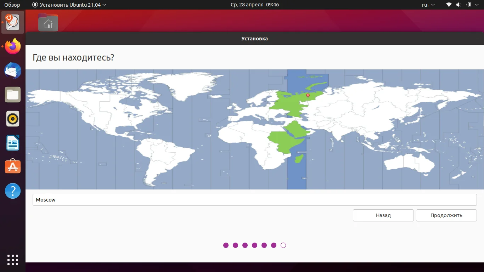The image size is (484, 272).
Task: Click the running Ubuntu installer dock icon
Action: tap(12, 22)
